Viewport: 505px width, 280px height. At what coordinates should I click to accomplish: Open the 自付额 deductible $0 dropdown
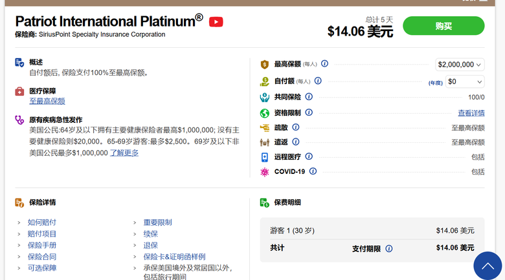(x=465, y=81)
